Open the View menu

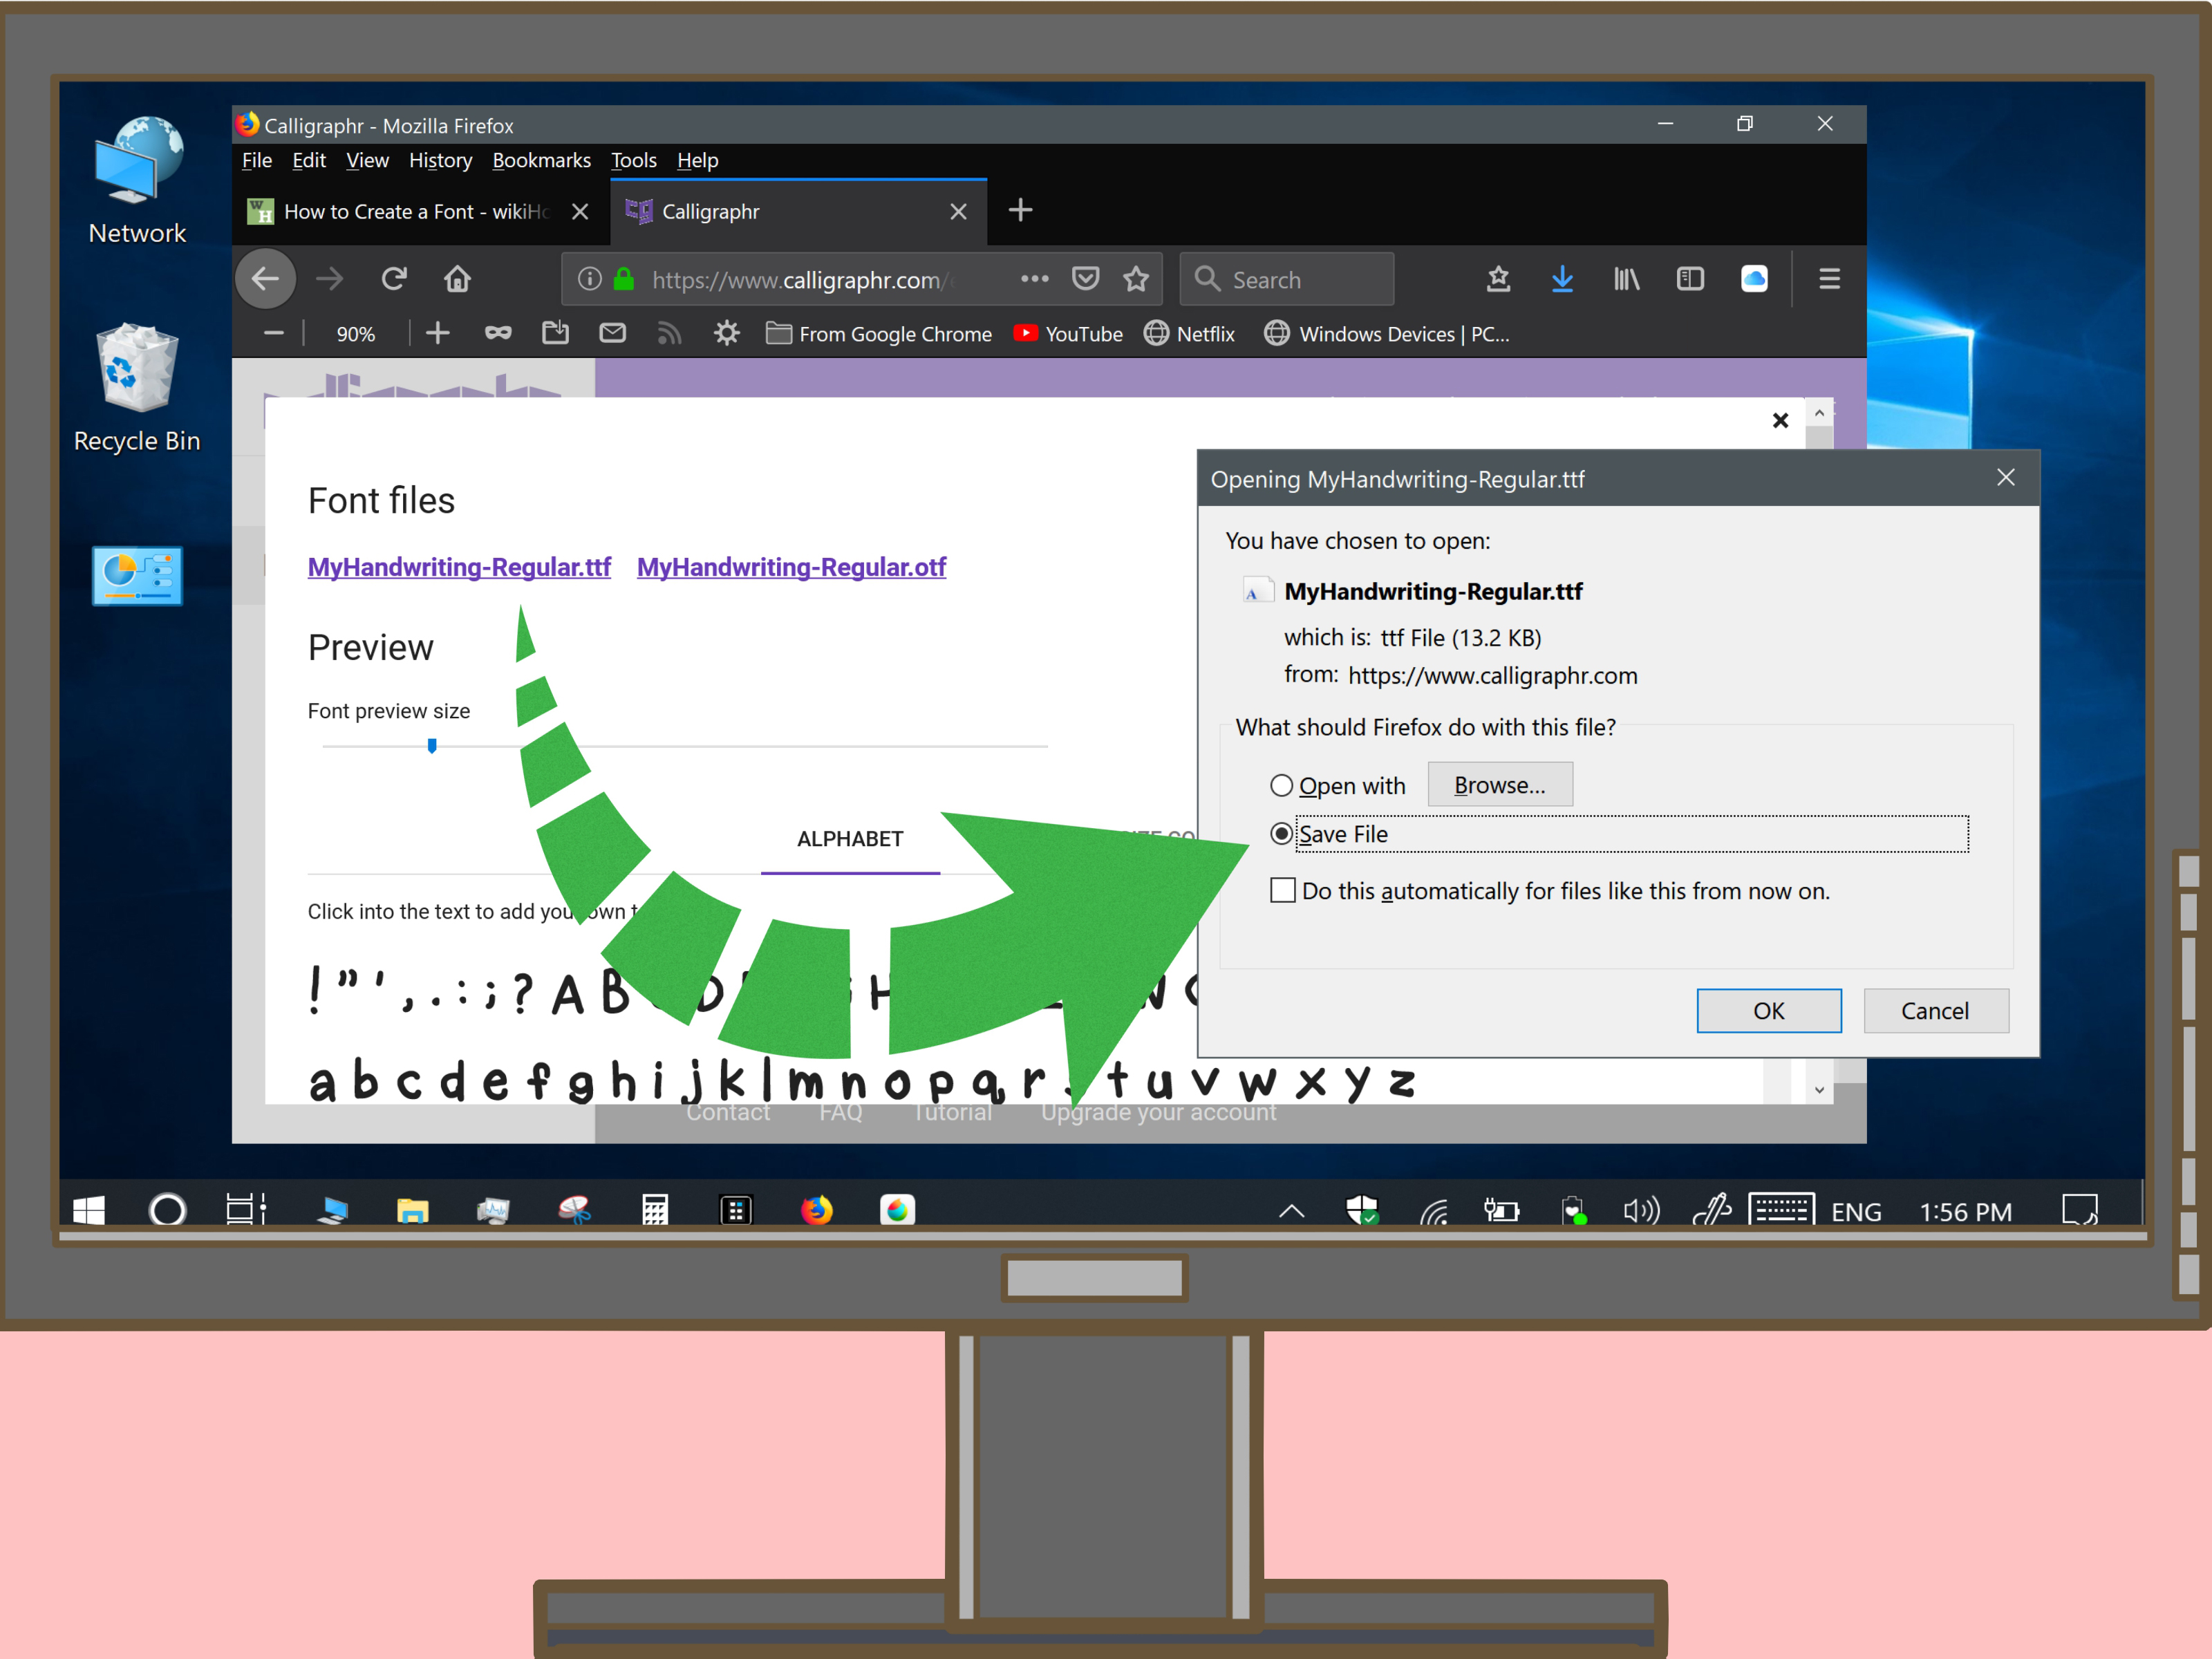click(x=367, y=160)
